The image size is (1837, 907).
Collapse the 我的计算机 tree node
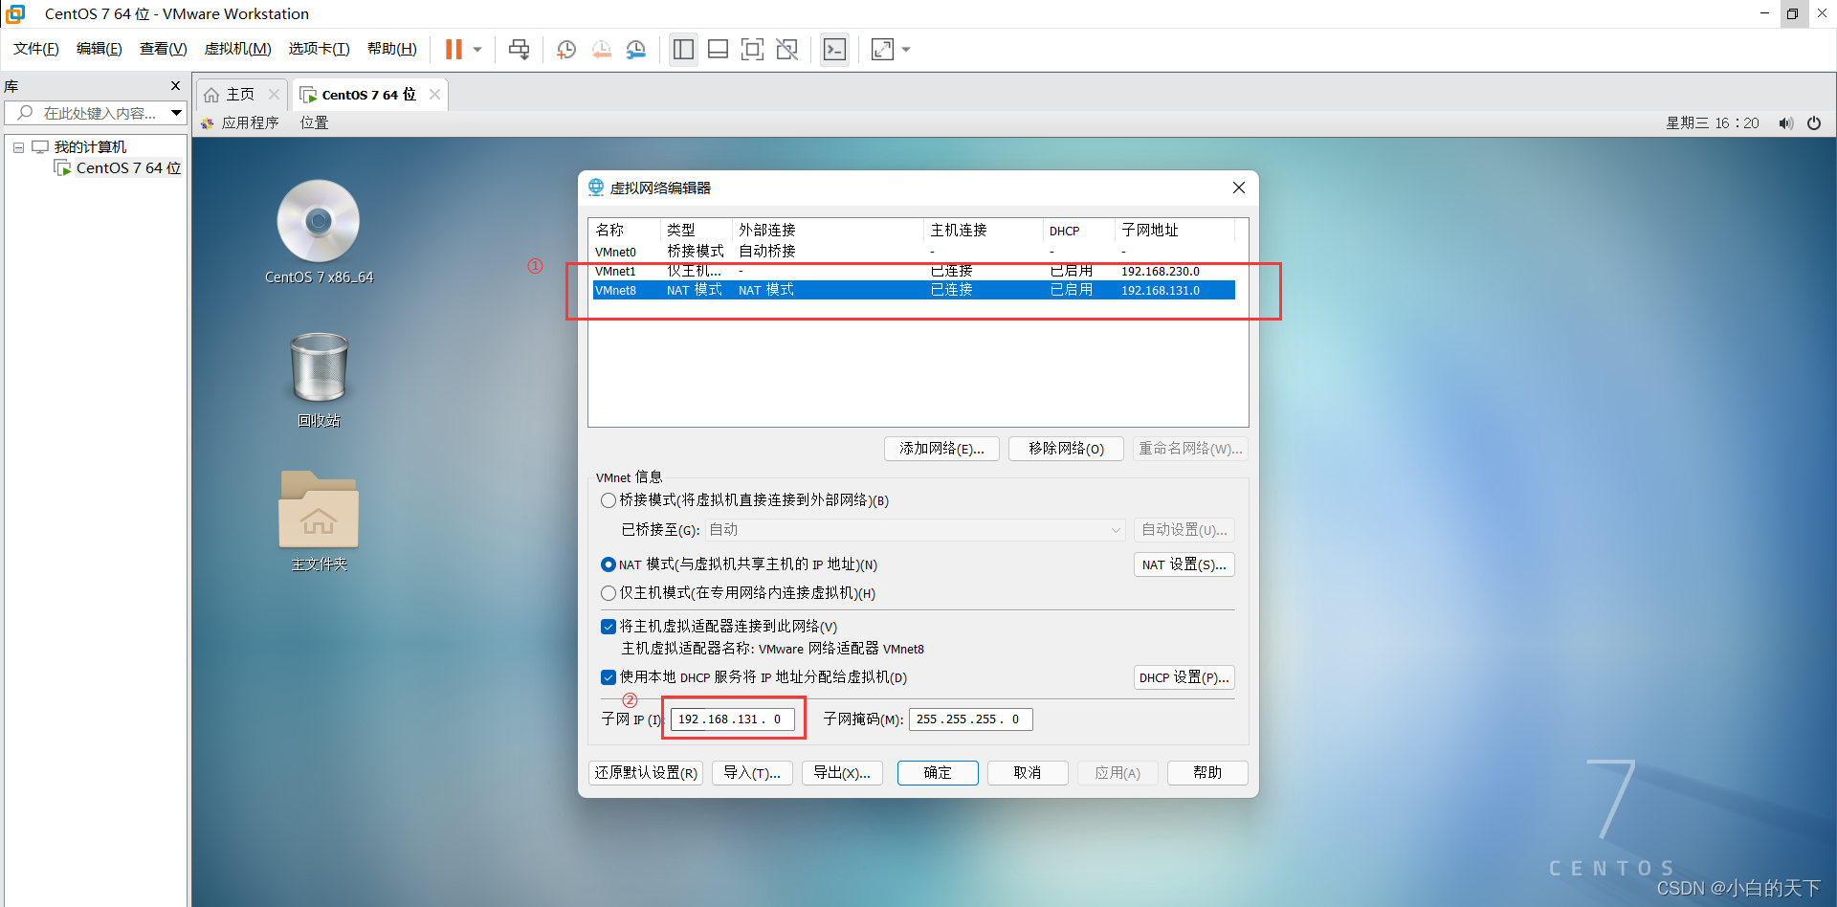tap(18, 147)
